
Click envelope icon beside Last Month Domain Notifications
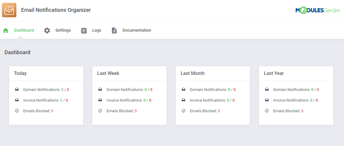pos(184,89)
